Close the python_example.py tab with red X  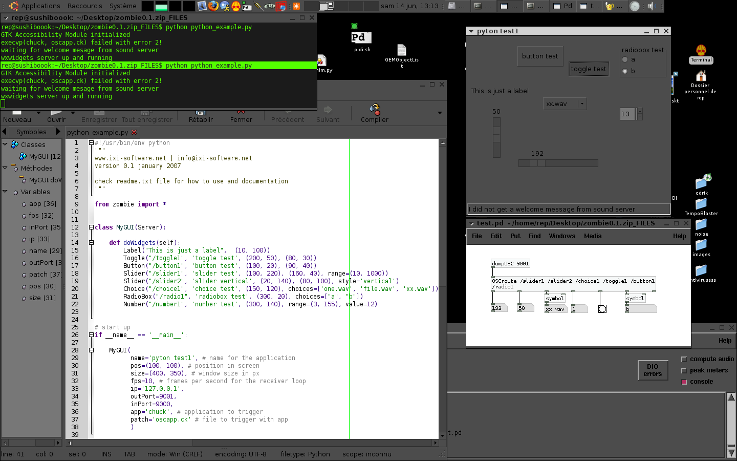[134, 132]
